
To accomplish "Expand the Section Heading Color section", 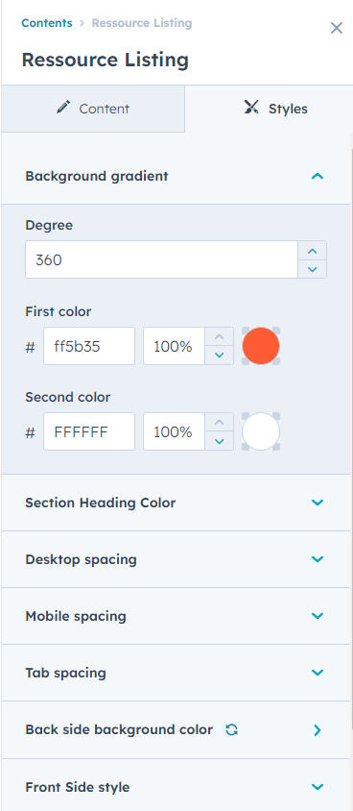I will point(176,503).
